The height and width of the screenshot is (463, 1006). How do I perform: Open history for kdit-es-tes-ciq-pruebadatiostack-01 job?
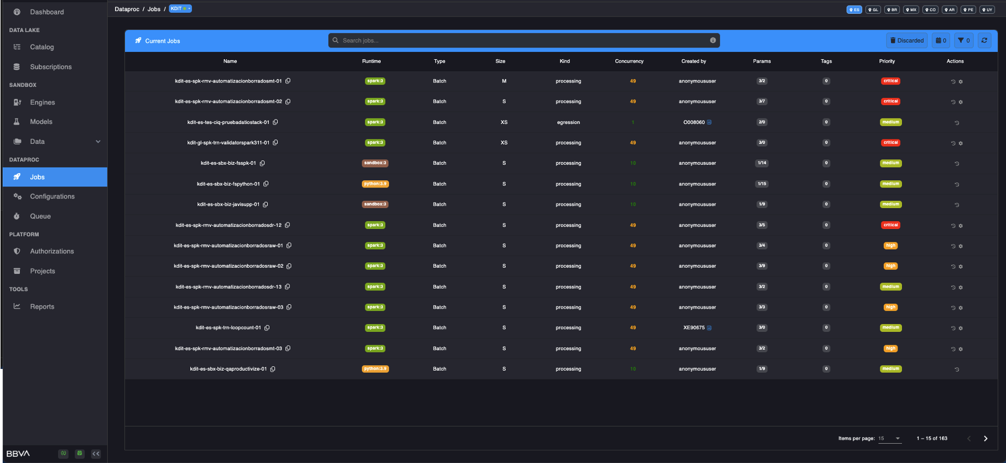tap(956, 123)
